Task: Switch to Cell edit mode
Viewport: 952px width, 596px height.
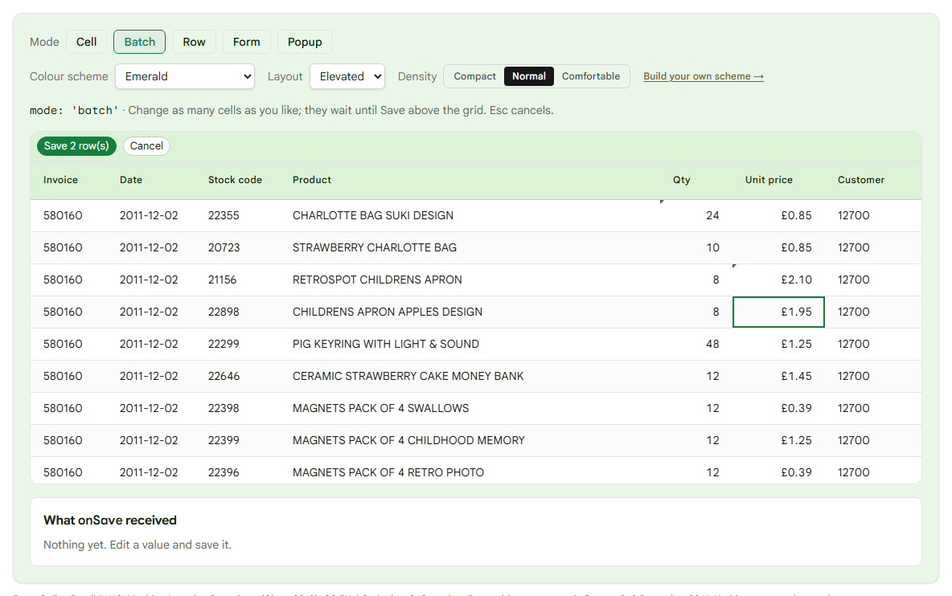Action: pos(86,42)
